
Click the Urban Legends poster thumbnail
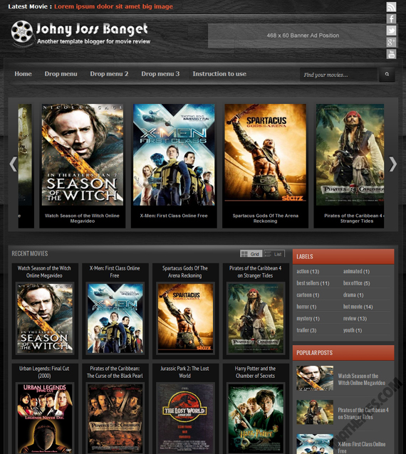click(45, 418)
